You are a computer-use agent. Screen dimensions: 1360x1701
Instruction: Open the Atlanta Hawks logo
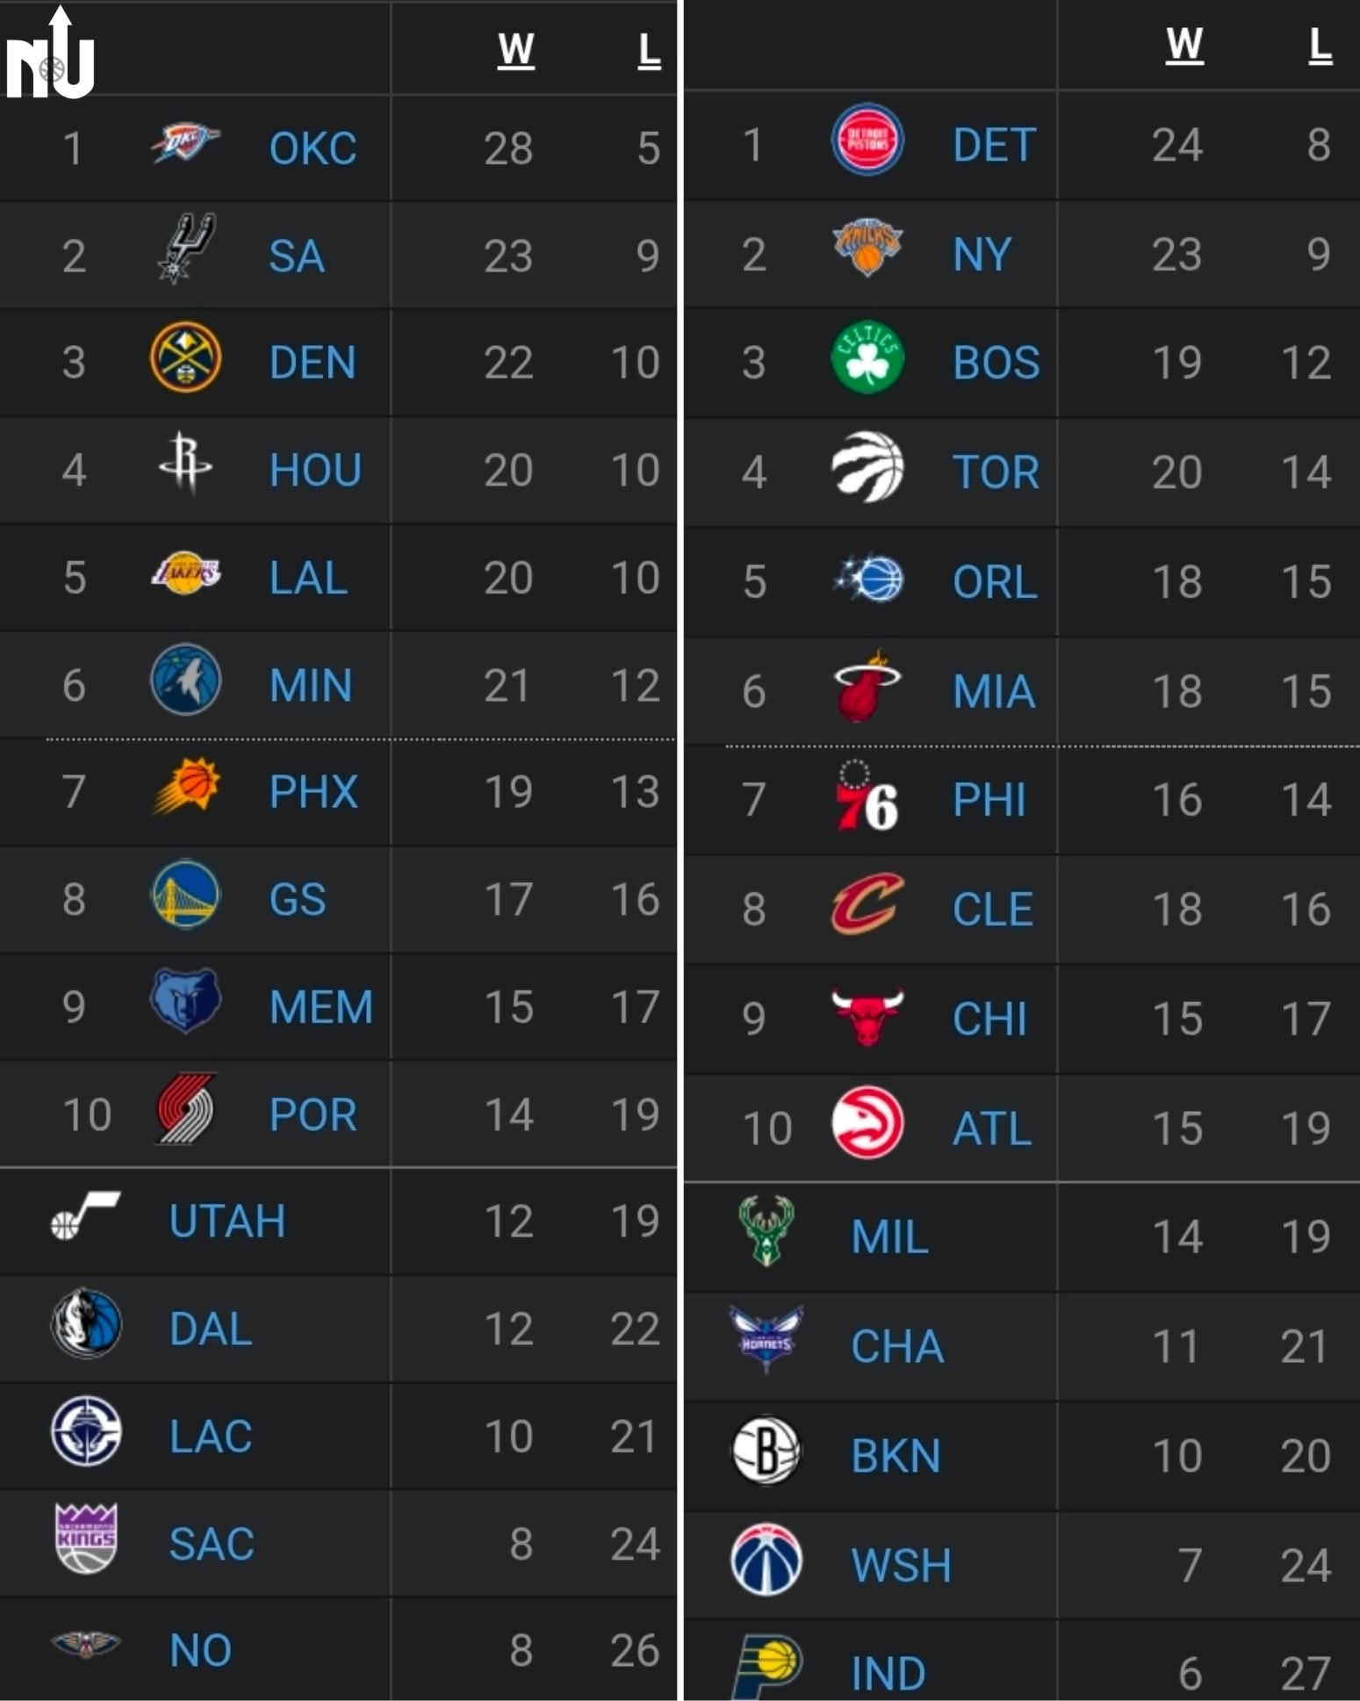click(867, 1124)
